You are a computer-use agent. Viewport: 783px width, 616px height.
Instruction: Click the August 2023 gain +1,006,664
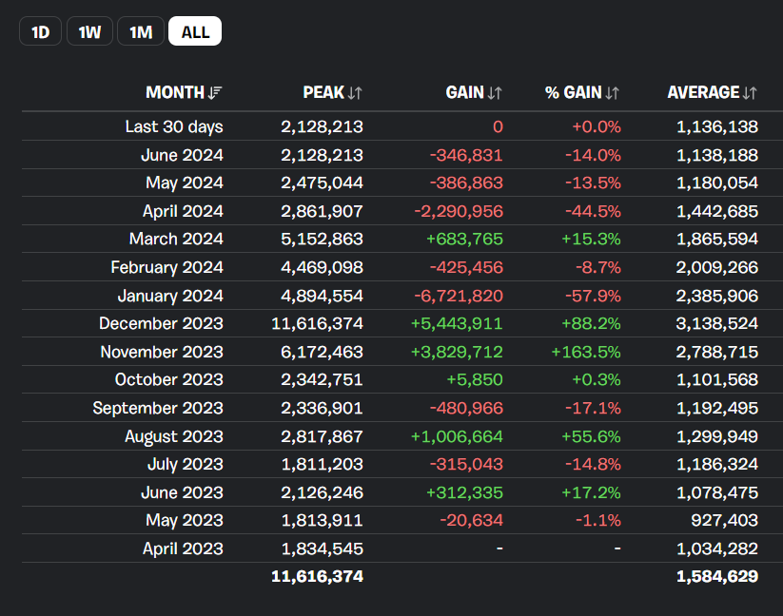coord(457,437)
